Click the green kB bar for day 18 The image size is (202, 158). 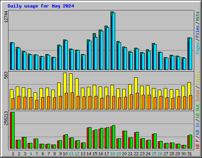point(114,137)
